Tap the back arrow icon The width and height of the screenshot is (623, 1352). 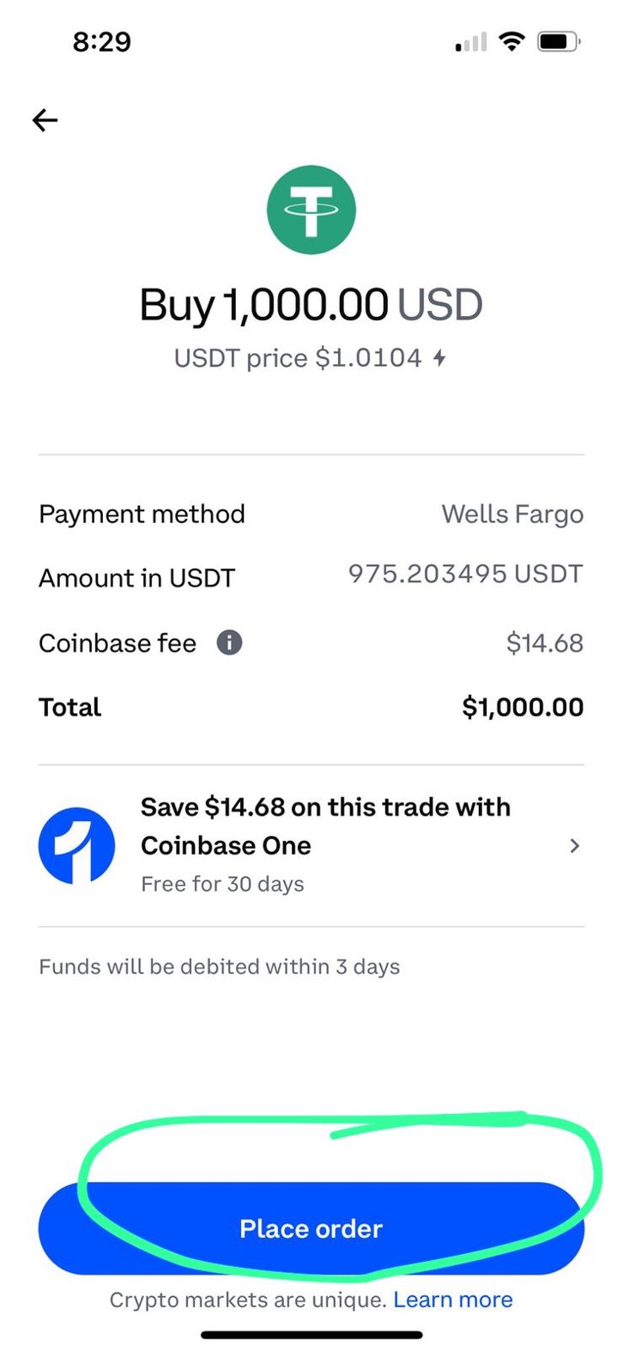coord(45,120)
